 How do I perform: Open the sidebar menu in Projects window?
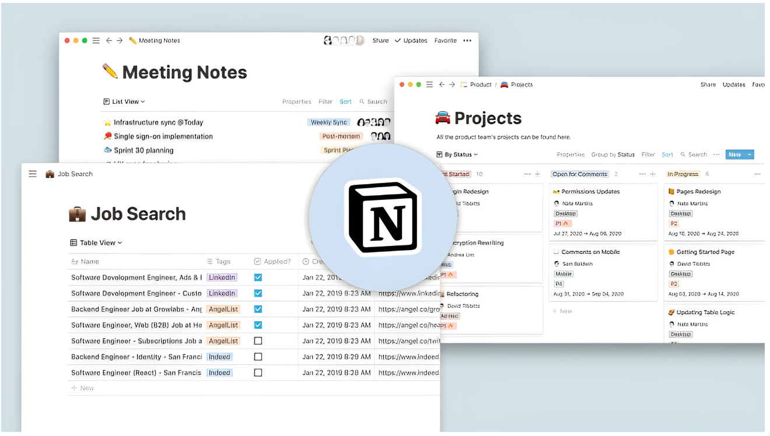[430, 85]
